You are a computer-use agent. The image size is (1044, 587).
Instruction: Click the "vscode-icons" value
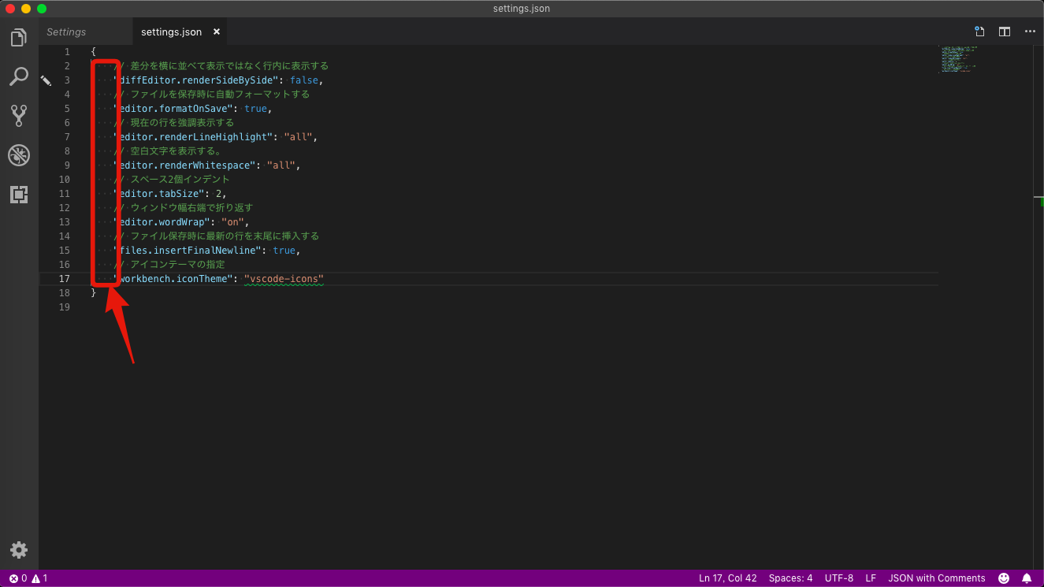pos(284,279)
